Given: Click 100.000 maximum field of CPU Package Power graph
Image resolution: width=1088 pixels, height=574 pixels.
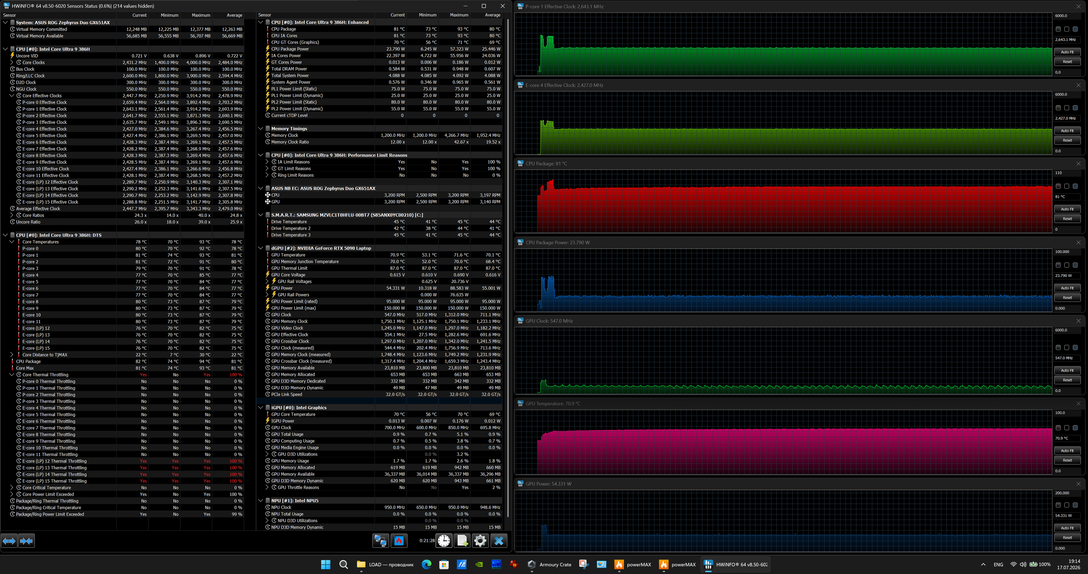Looking at the screenshot, I should [x=1067, y=251].
